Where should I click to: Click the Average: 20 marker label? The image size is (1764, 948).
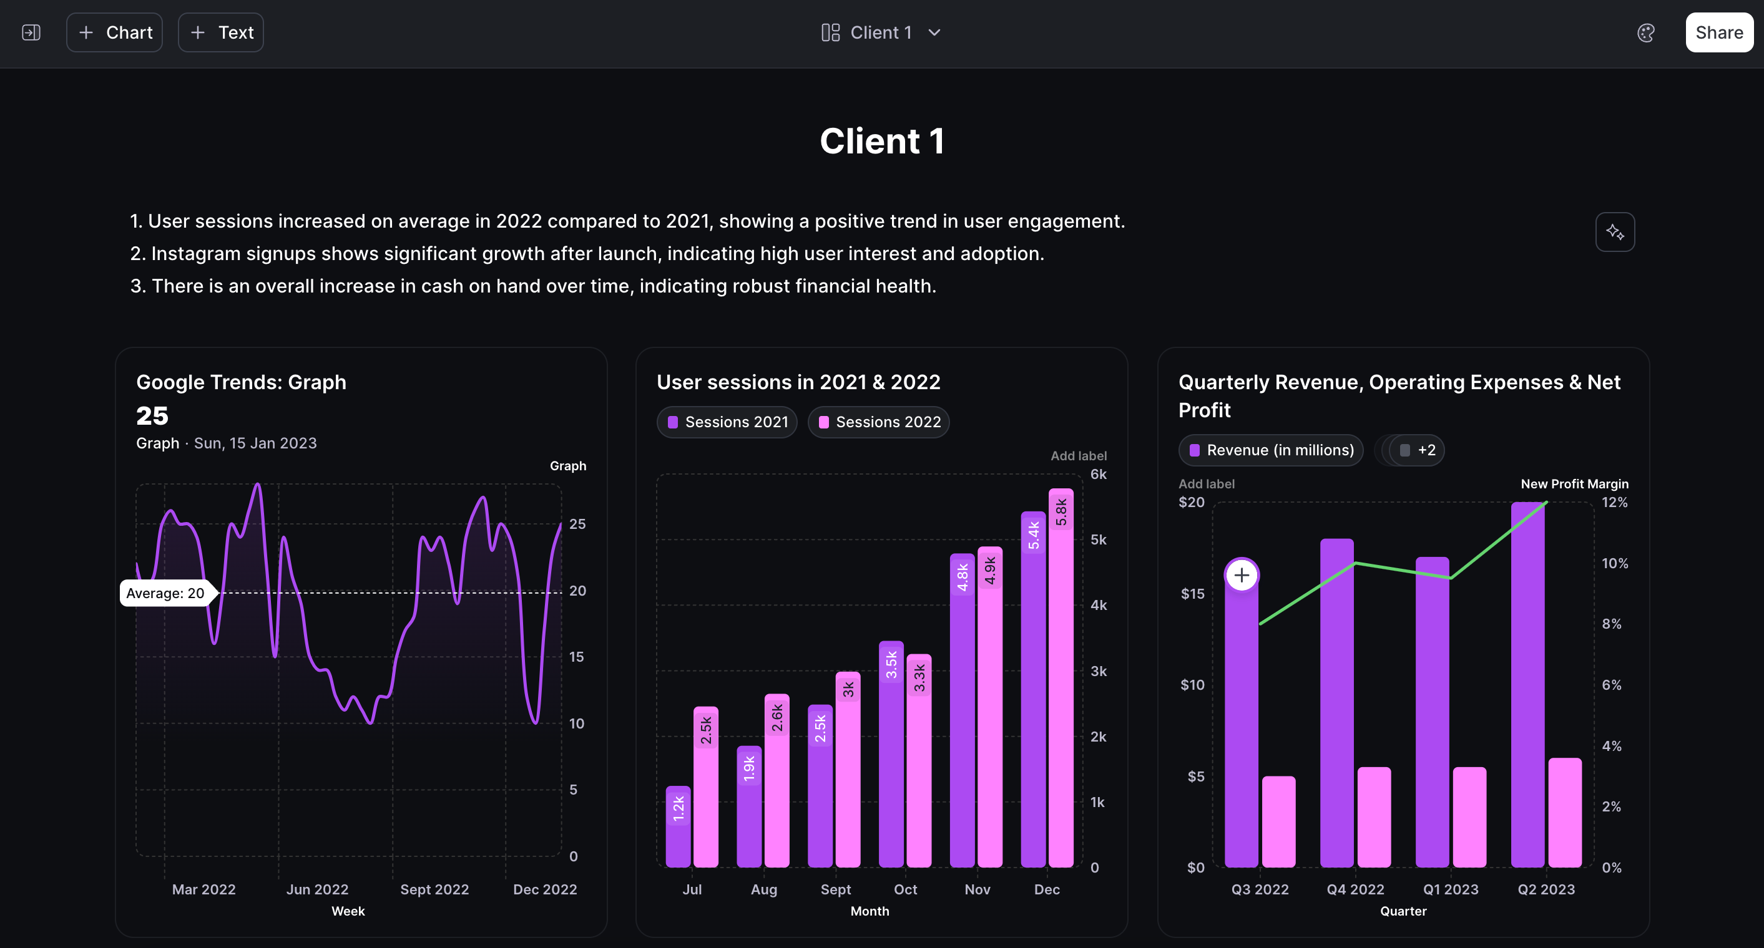tap(165, 593)
